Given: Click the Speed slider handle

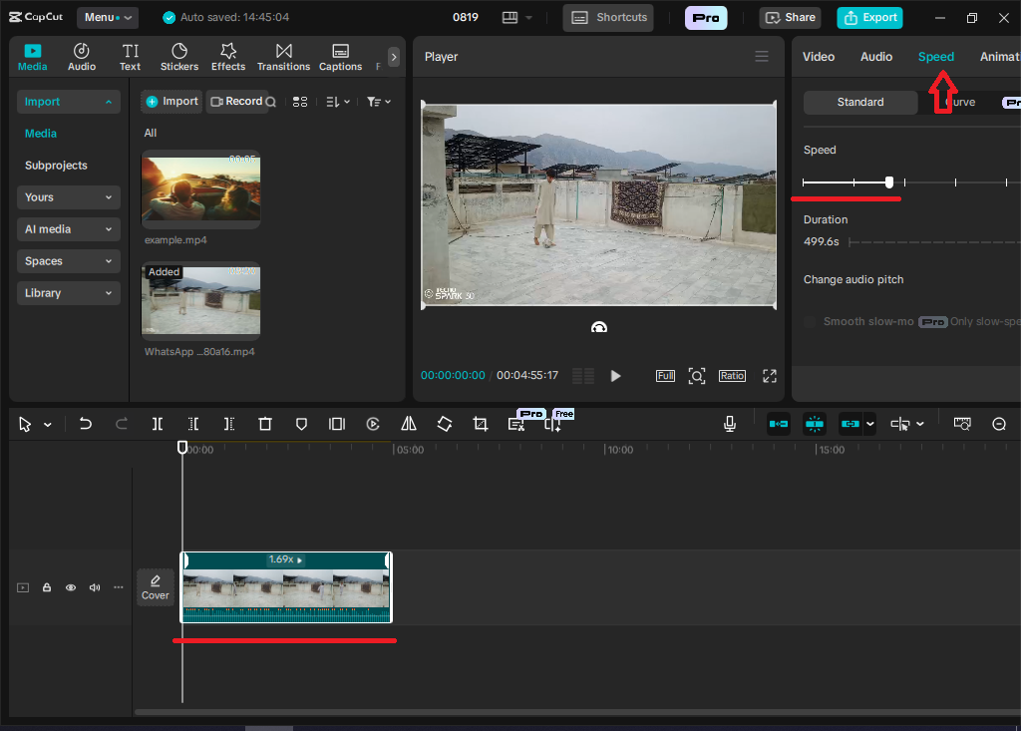Looking at the screenshot, I should (889, 183).
